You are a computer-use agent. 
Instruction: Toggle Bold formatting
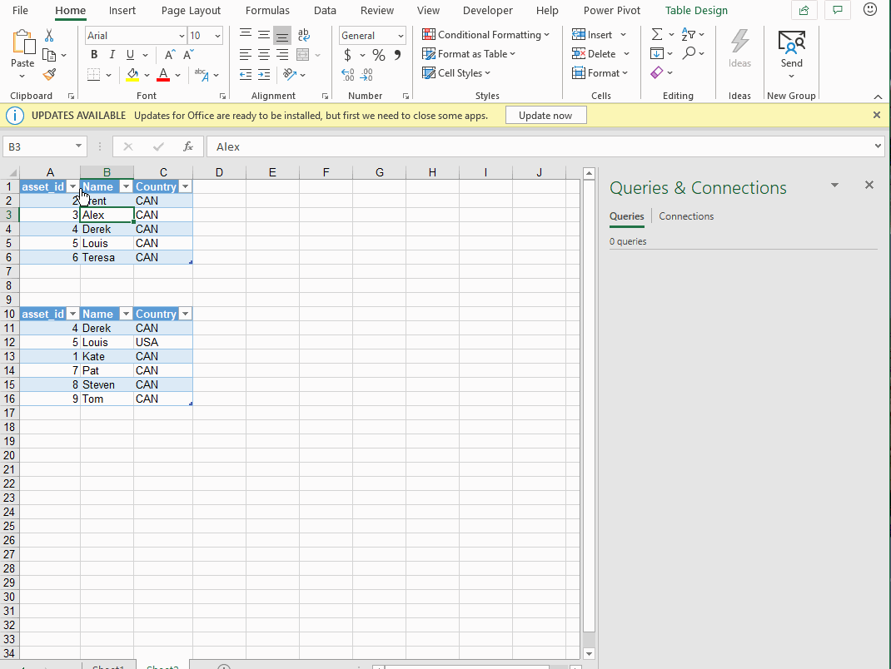click(x=94, y=55)
